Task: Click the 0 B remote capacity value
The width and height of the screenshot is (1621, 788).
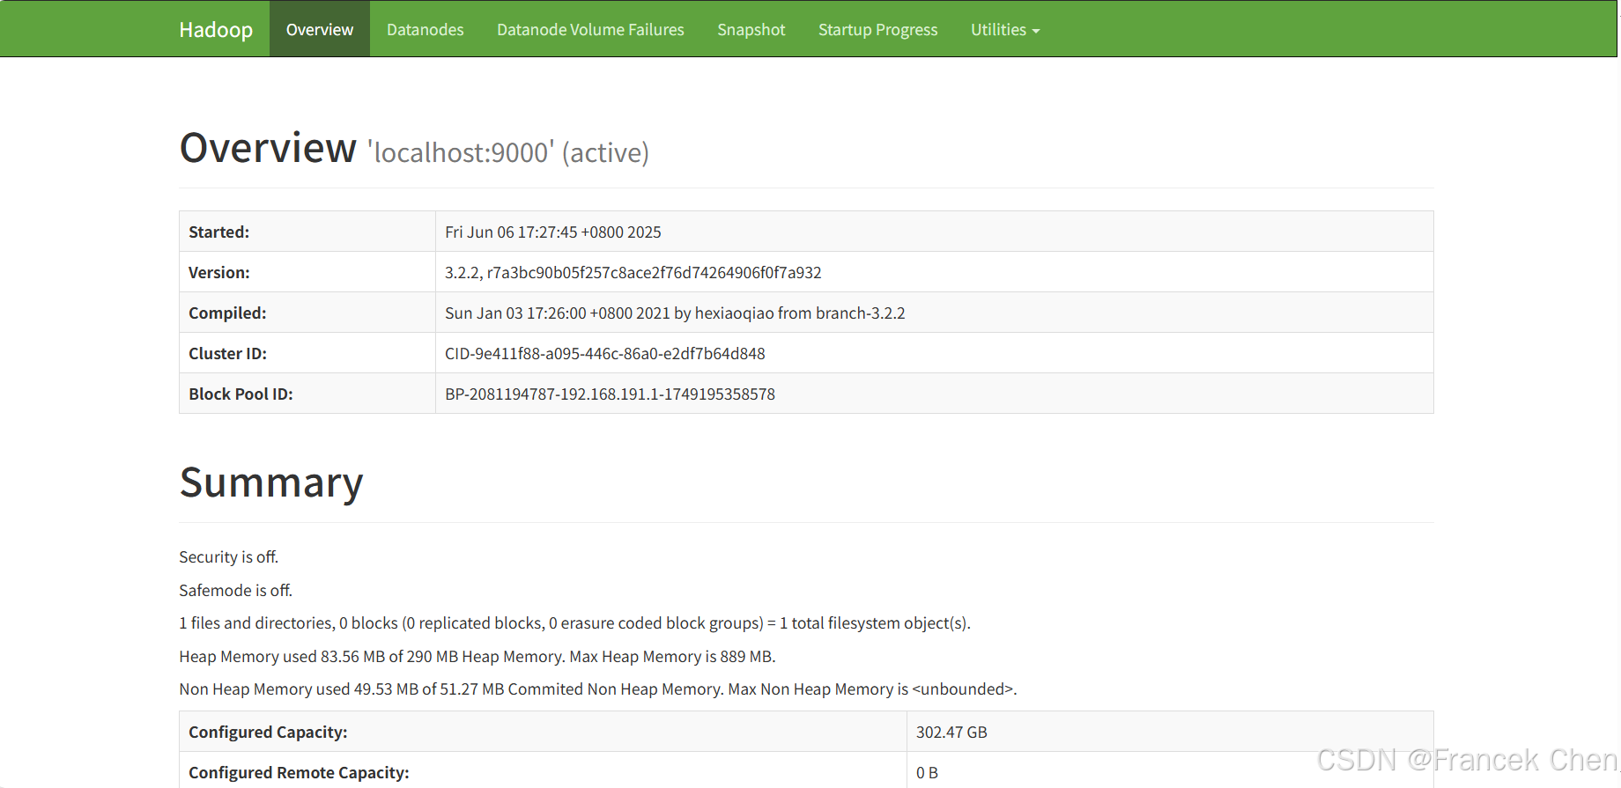Action: [x=927, y=772]
